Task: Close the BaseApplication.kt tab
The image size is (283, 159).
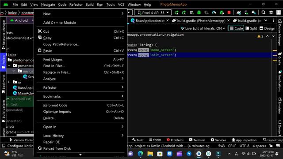Action: (168, 20)
